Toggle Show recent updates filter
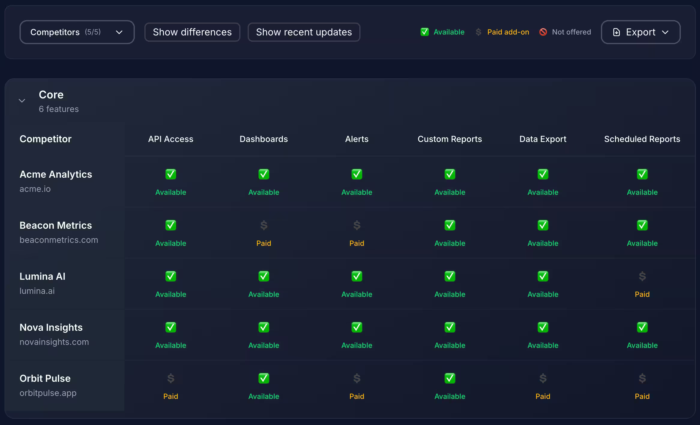 tap(304, 32)
